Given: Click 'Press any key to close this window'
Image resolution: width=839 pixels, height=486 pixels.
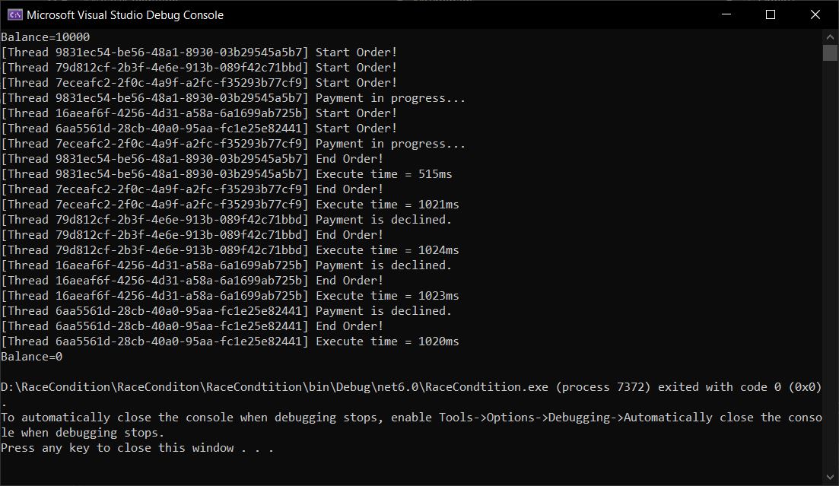Looking at the screenshot, I should pos(137,448).
